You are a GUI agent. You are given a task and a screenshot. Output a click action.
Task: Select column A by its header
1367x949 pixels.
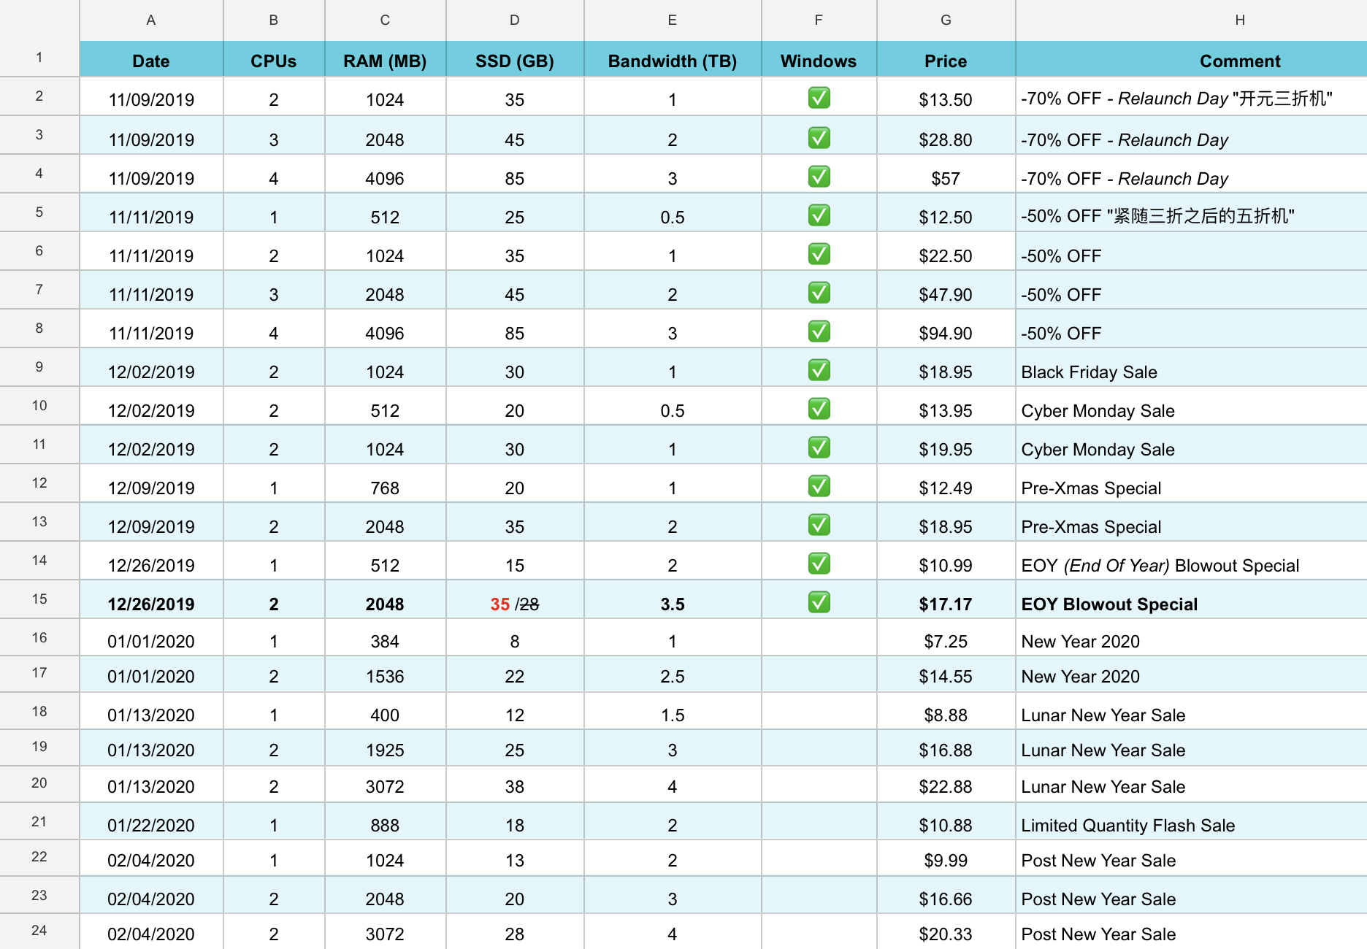point(151,20)
